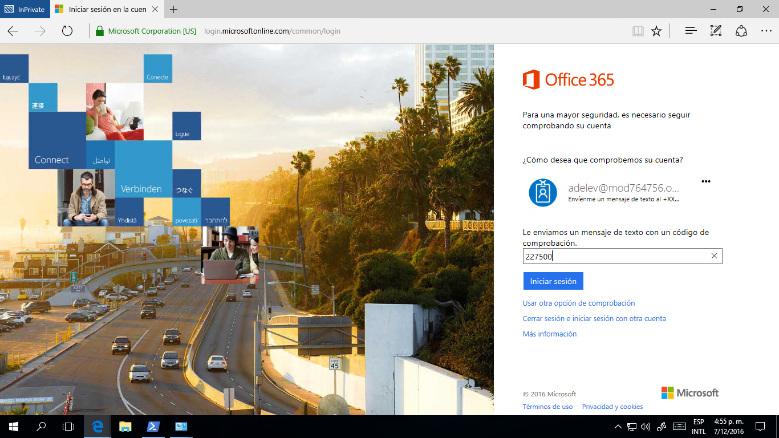The height and width of the screenshot is (438, 779).
Task: Open a new tab with plus
Action: coord(174,9)
